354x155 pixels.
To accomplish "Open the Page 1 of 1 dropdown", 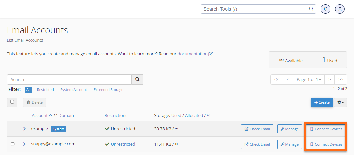I will (309, 80).
